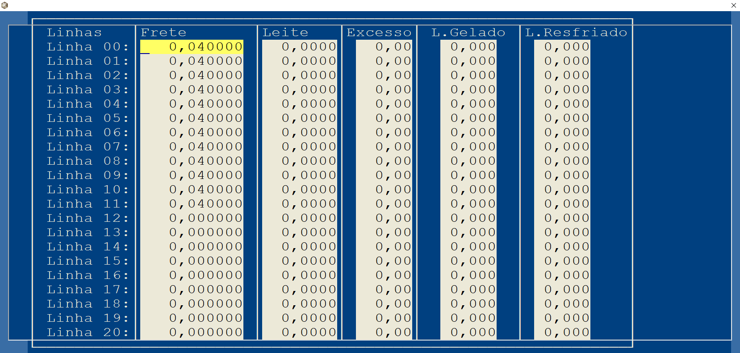The height and width of the screenshot is (353, 740).
Task: Click the Excesso field for Linha 01
Action: click(x=384, y=61)
